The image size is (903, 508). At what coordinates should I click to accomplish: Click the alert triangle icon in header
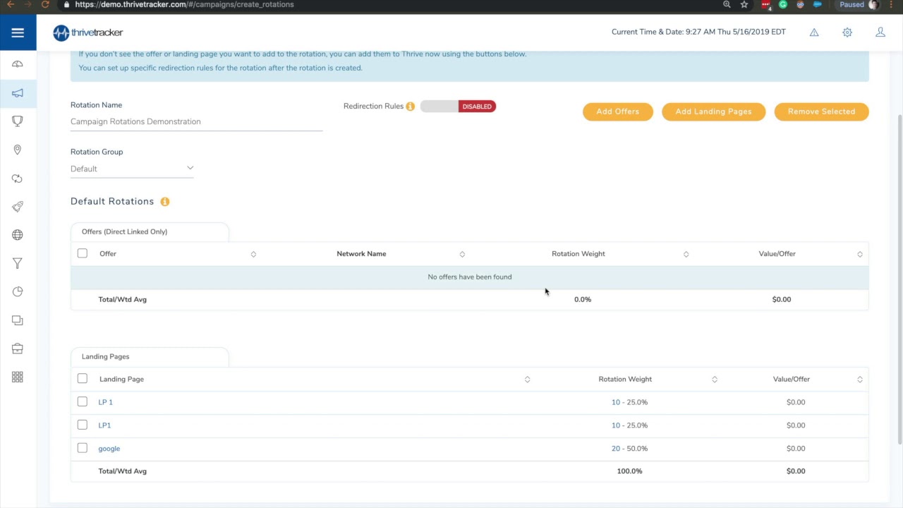814,32
